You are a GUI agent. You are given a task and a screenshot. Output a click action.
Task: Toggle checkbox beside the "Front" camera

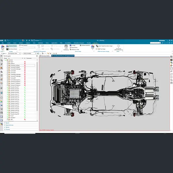8,116
